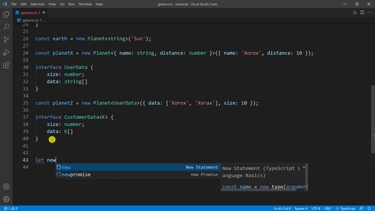Click the snippet preview code in details panel

(x=265, y=187)
